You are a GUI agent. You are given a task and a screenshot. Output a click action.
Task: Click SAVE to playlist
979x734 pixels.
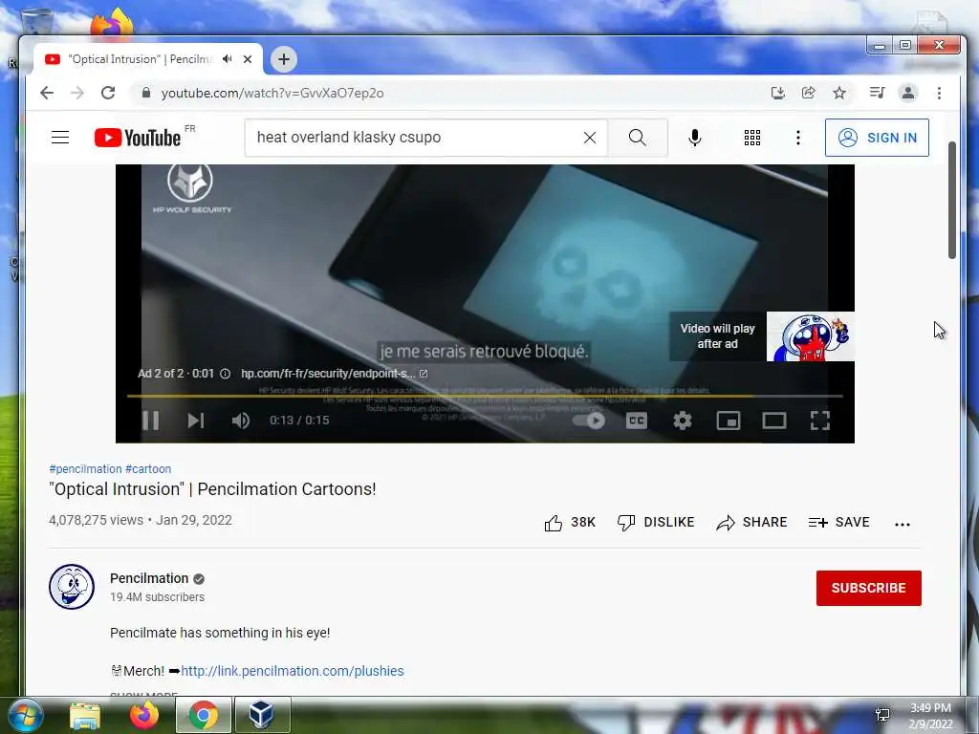click(x=839, y=523)
